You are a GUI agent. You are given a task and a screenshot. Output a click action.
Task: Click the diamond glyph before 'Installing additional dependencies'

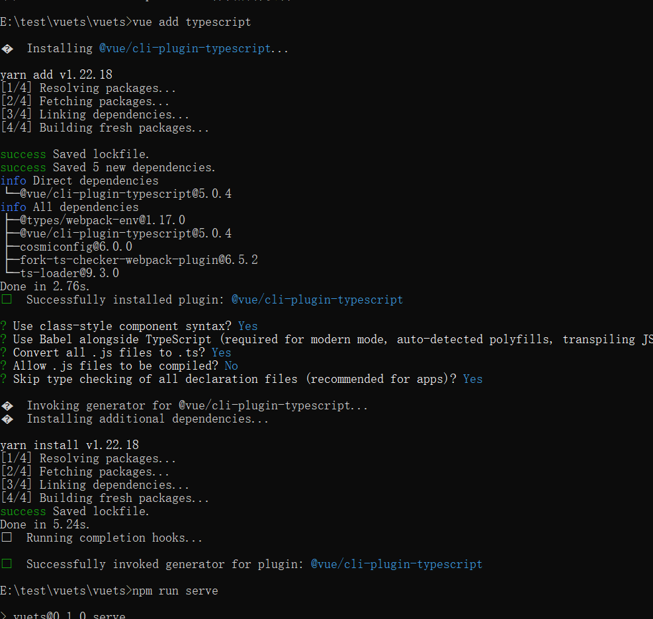[7, 419]
